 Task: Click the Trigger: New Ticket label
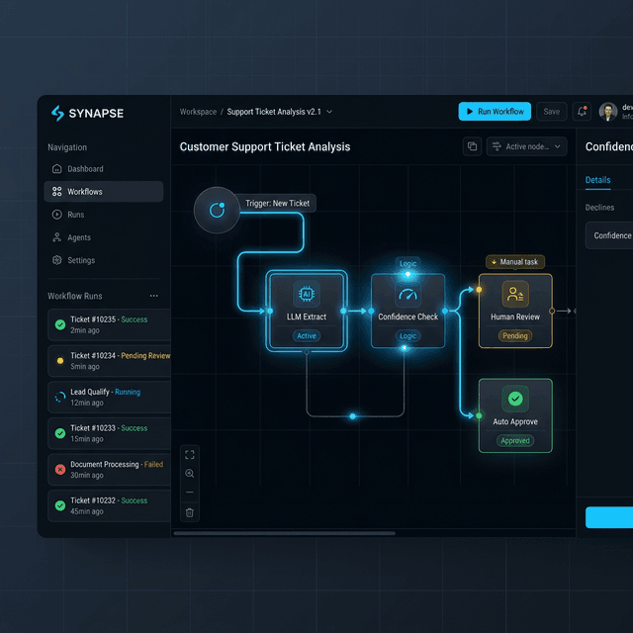(277, 203)
